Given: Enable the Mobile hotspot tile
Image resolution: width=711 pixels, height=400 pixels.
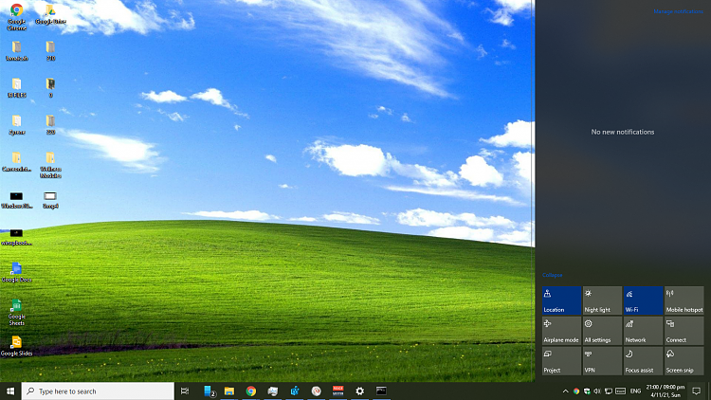Looking at the screenshot, I should pos(684,300).
